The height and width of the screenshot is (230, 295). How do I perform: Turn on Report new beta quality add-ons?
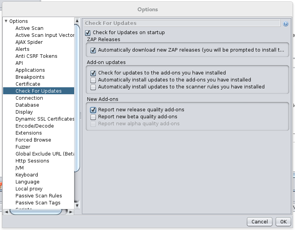click(x=93, y=117)
